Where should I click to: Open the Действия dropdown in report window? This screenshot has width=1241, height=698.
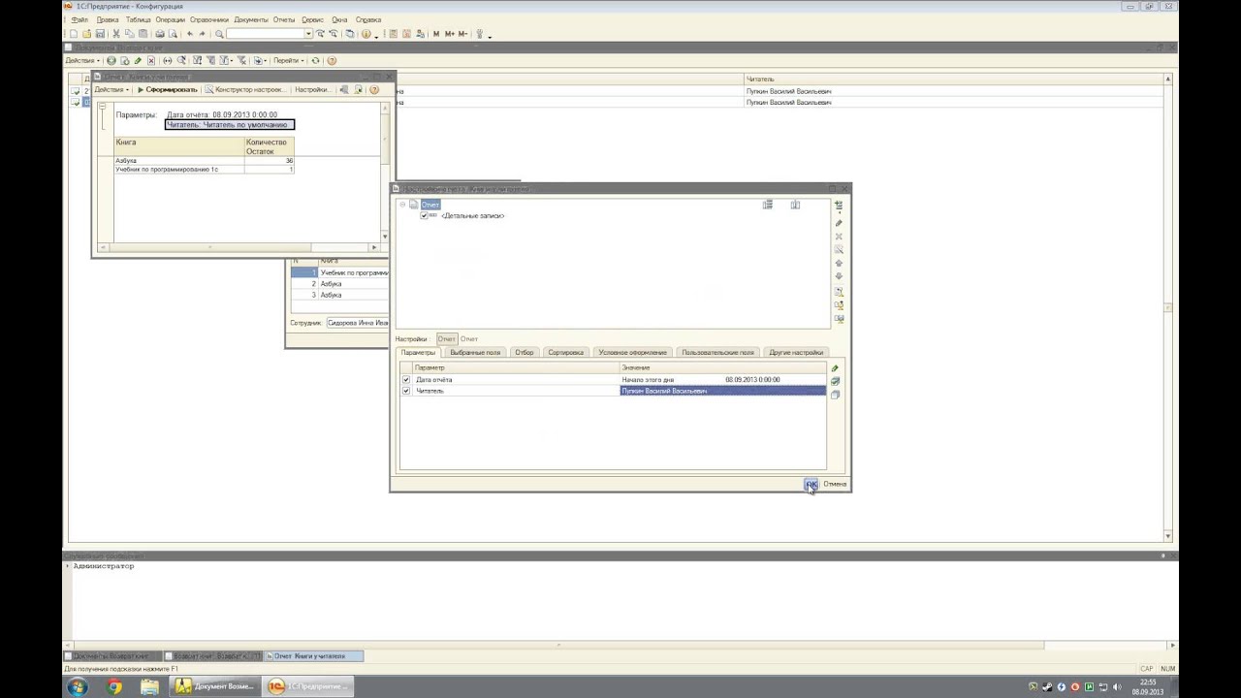tap(111, 89)
